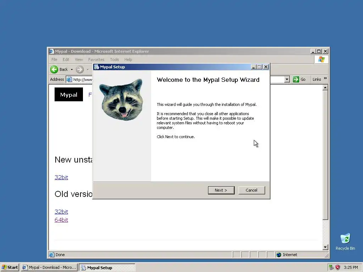The image size is (363, 272).
Task: Click the Done status page icon
Action: [52, 255]
